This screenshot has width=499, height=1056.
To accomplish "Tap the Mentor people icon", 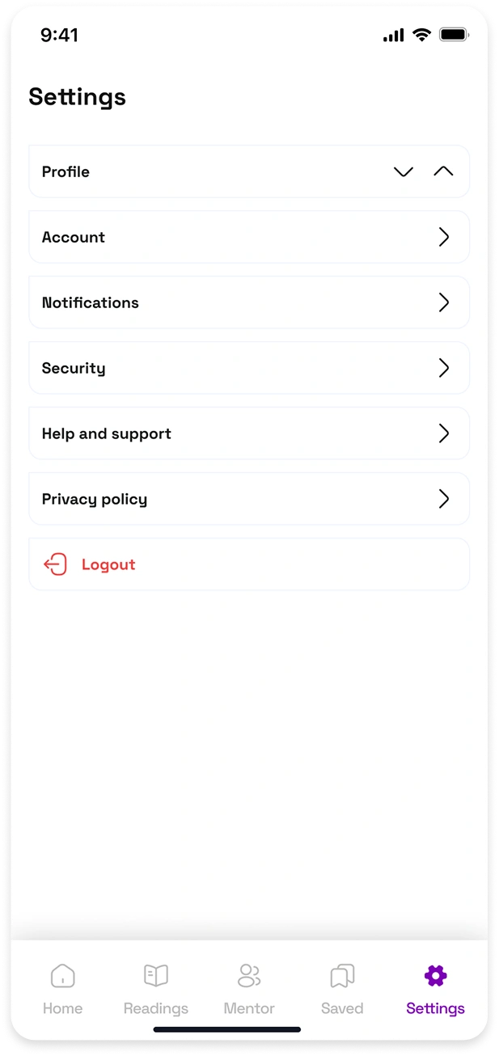I will click(249, 975).
